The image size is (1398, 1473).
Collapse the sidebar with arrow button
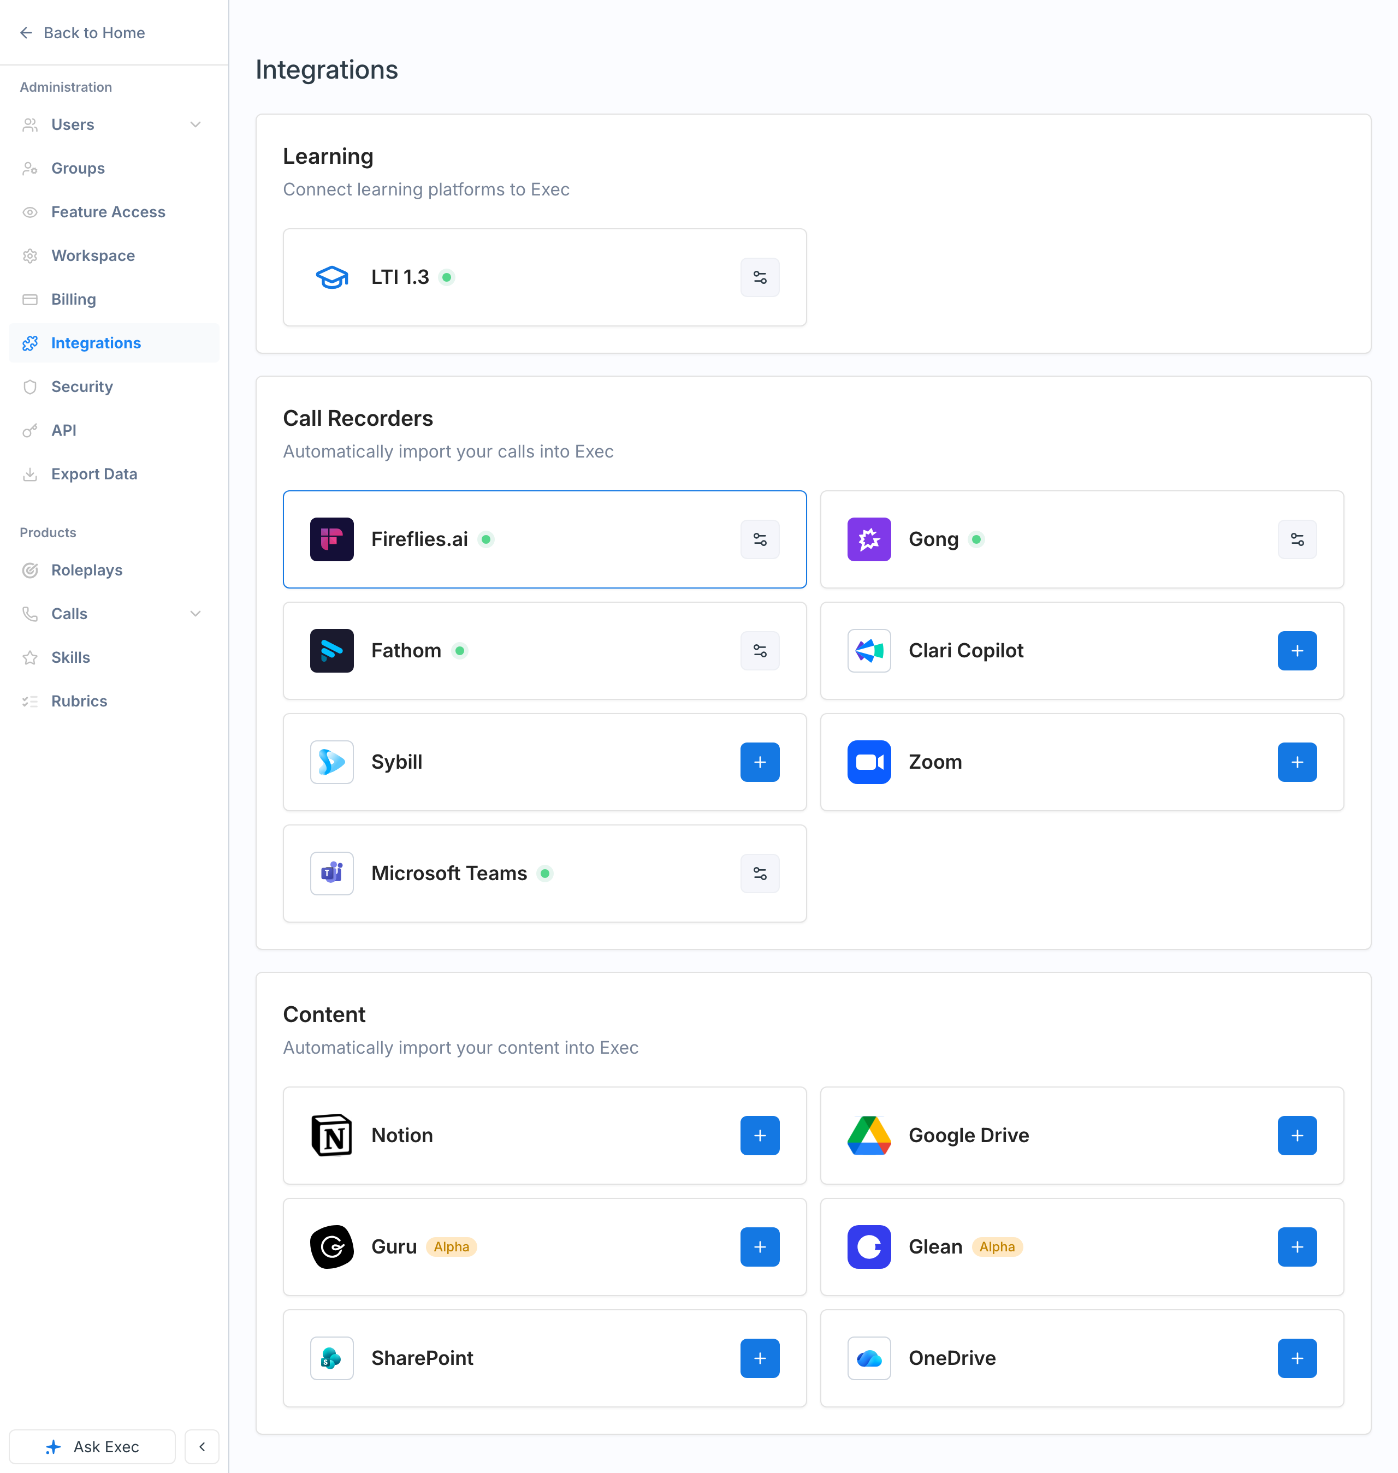[202, 1447]
